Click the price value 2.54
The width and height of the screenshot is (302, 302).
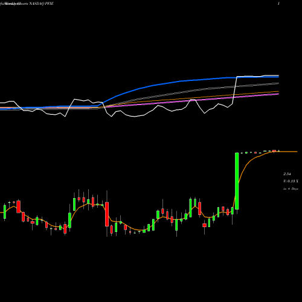point(287,174)
